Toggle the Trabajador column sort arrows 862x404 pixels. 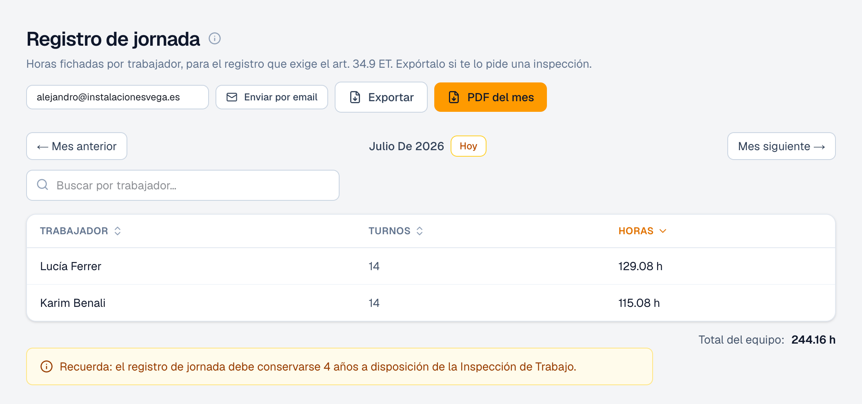click(118, 231)
